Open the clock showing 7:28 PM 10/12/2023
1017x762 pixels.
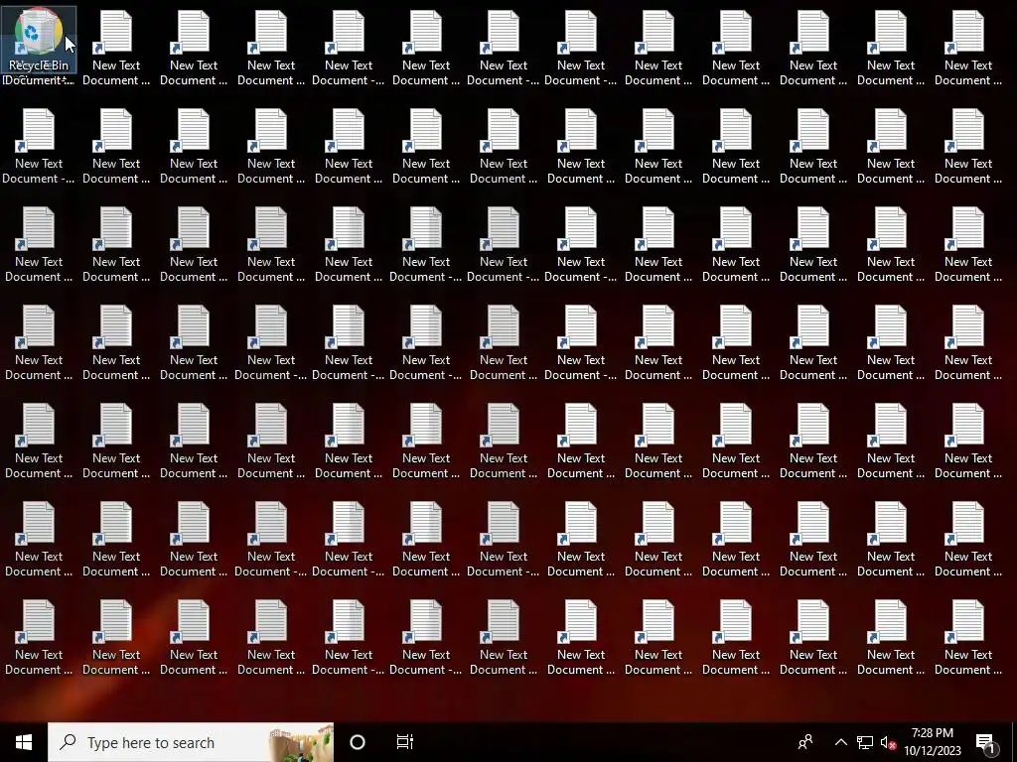click(x=932, y=742)
